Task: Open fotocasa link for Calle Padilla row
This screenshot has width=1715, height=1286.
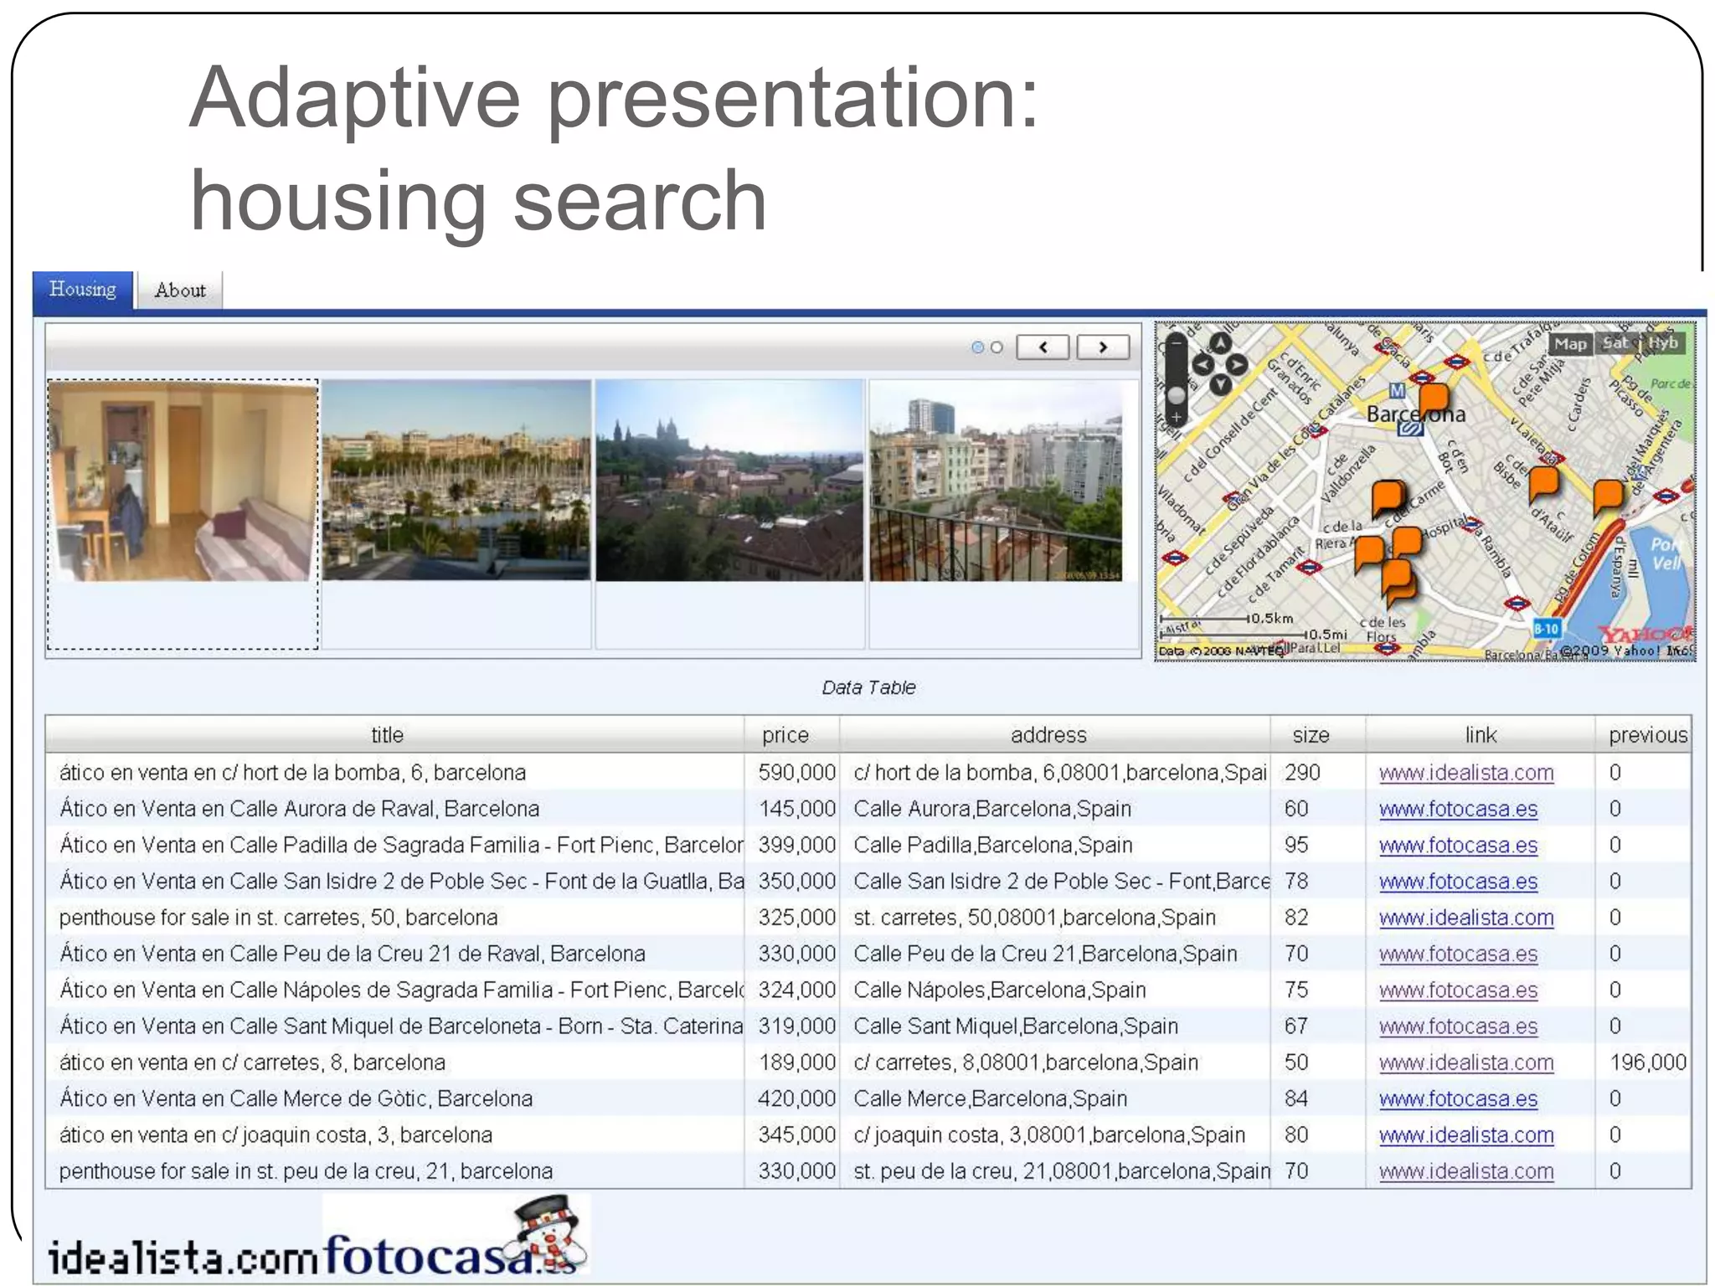Action: (1458, 846)
